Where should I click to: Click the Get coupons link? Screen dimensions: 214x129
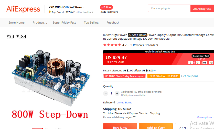(x=190, y=76)
